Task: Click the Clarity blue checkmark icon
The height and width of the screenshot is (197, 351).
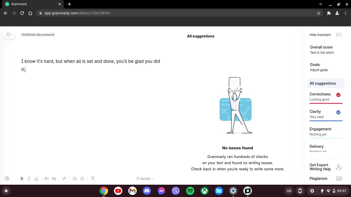Action: [338, 112]
